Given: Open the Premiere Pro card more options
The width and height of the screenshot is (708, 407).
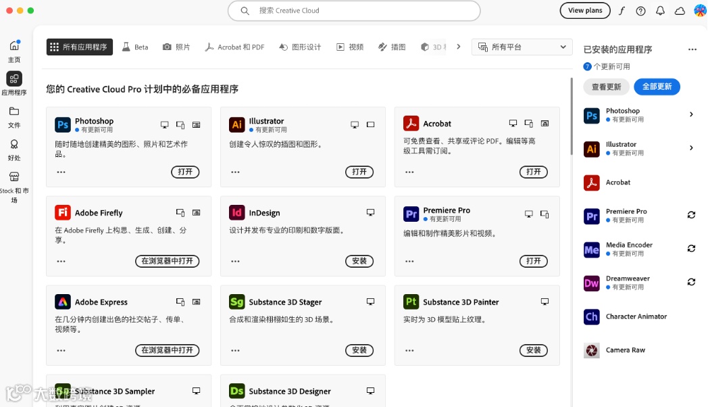Looking at the screenshot, I should coord(409,261).
